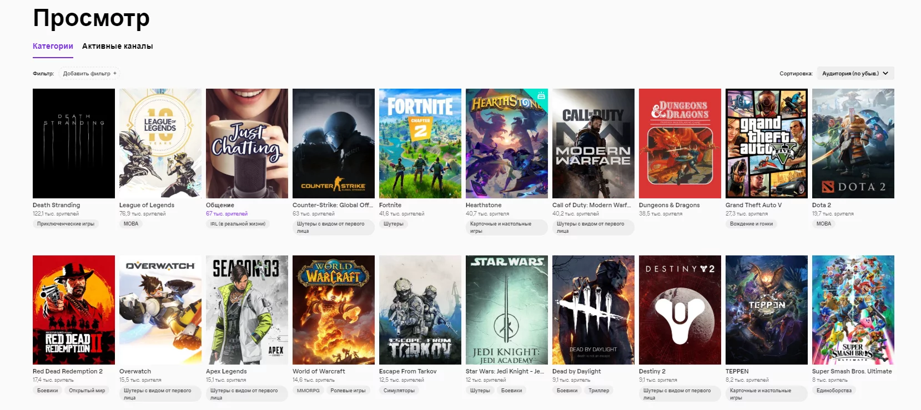The image size is (921, 410).
Task: Click the Grand Theft Auto V title
Action: pos(753,205)
